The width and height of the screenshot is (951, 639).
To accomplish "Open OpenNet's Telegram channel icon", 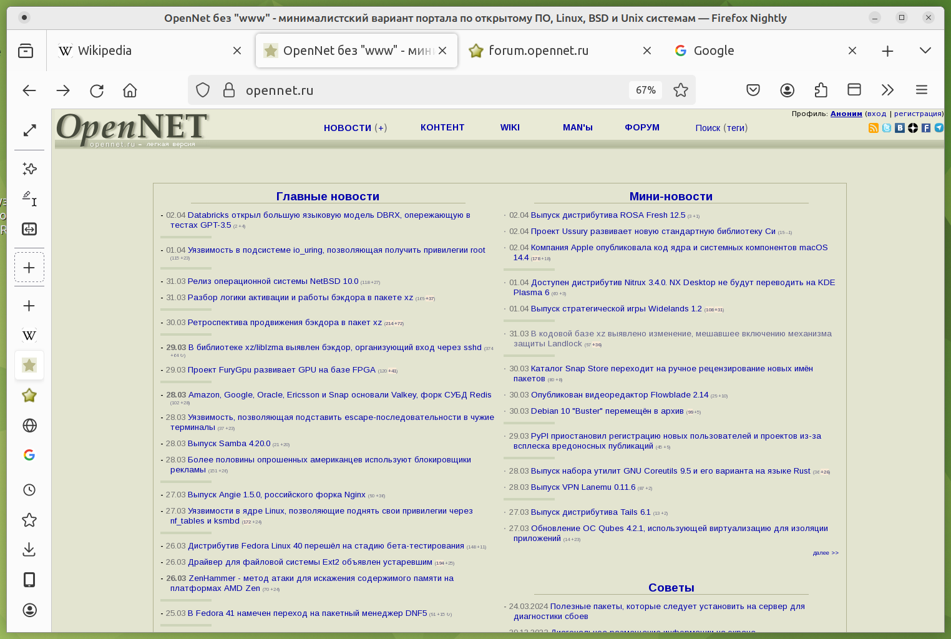I will 939,128.
